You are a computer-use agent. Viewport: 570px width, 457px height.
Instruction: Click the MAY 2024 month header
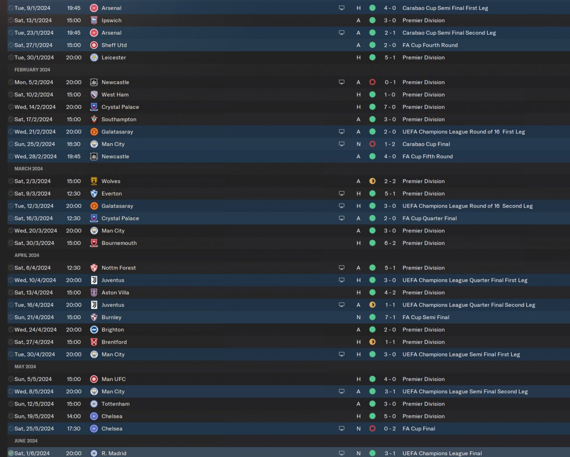(x=25, y=367)
